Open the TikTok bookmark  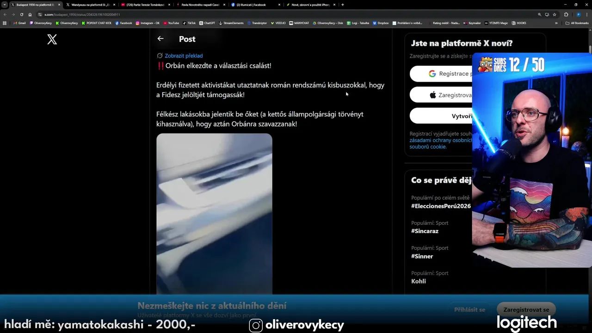189,23
